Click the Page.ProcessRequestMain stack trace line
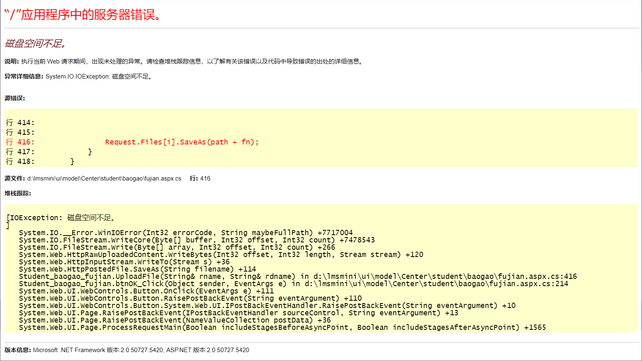Image resolution: width=642 pixels, height=361 pixels. click(282, 327)
